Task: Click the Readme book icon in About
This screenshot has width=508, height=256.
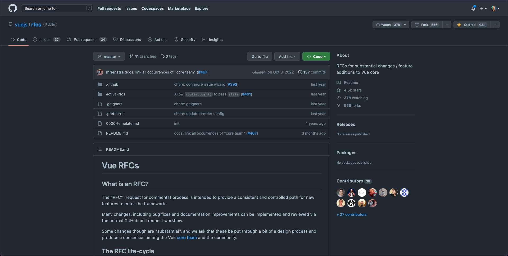Action: click(x=339, y=83)
